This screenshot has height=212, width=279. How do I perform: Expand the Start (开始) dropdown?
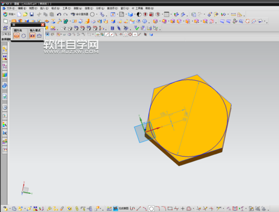pos(10,14)
